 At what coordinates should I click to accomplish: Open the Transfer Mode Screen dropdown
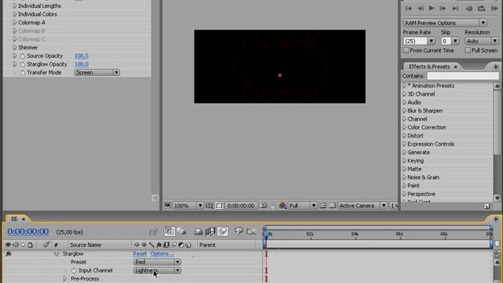click(x=97, y=72)
